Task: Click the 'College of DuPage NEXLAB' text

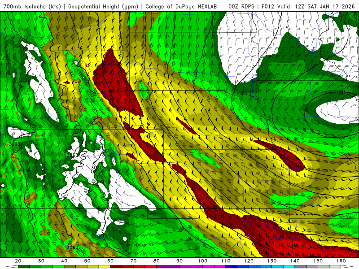Action: click(x=181, y=7)
